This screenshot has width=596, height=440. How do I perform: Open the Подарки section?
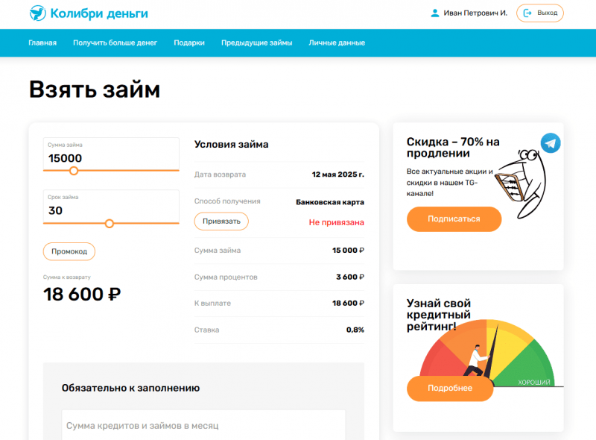[x=190, y=43]
